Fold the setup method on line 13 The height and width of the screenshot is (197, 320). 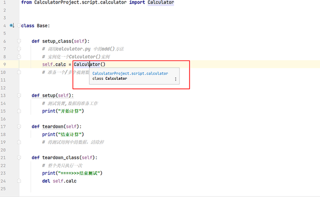[x=19, y=96]
